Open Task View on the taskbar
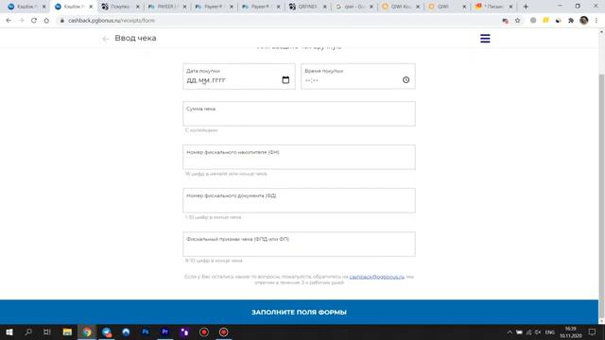The width and height of the screenshot is (605, 340). 47,331
